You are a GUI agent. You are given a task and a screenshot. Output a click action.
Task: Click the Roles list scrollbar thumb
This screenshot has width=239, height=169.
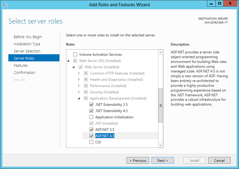coord(160,106)
